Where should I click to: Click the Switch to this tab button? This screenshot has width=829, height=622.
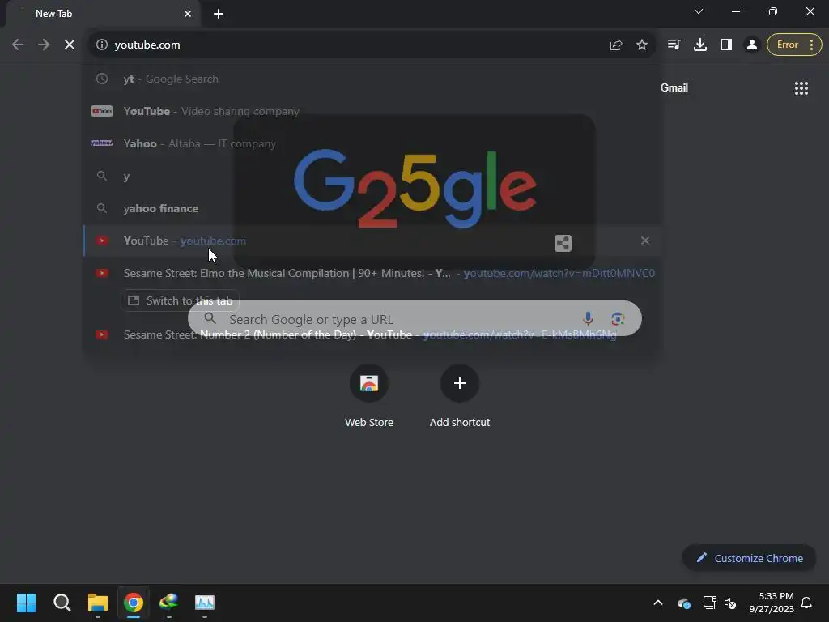pyautogui.click(x=181, y=300)
